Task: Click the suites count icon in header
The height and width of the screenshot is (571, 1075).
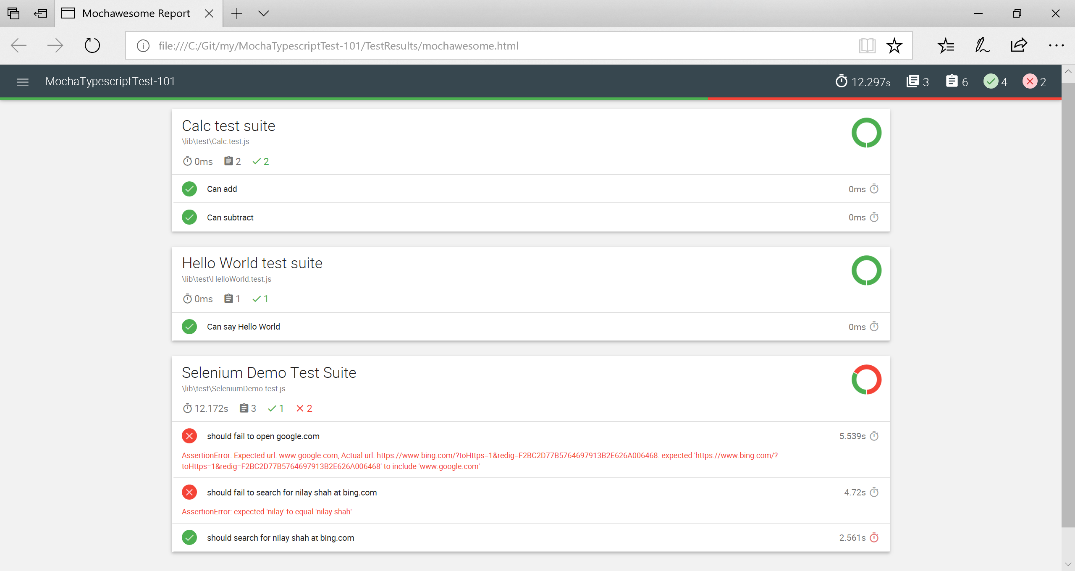Action: (912, 81)
